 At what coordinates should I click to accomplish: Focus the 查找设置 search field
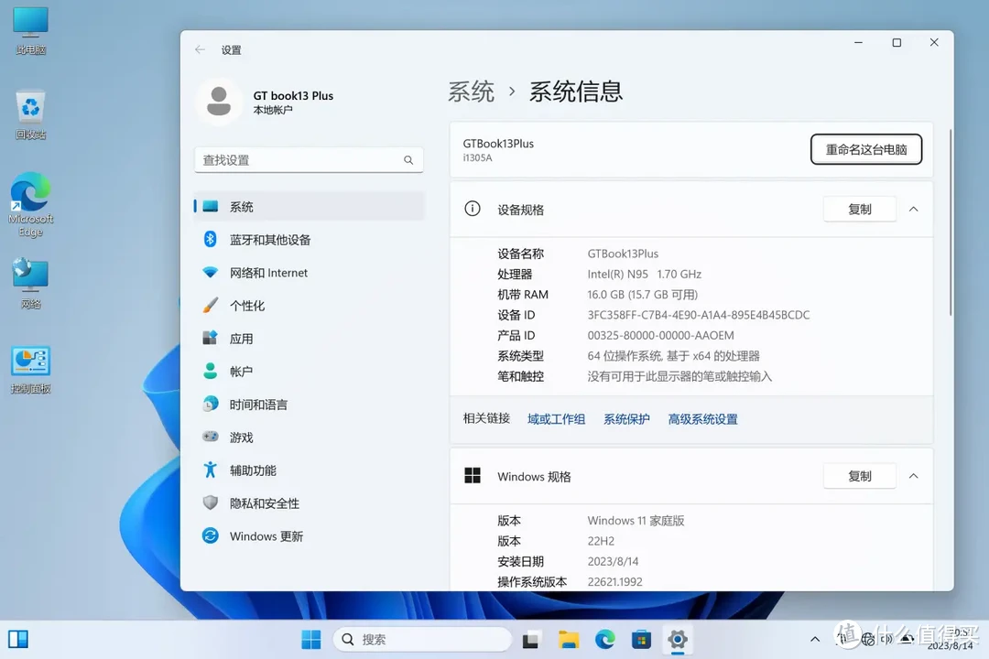click(x=310, y=160)
